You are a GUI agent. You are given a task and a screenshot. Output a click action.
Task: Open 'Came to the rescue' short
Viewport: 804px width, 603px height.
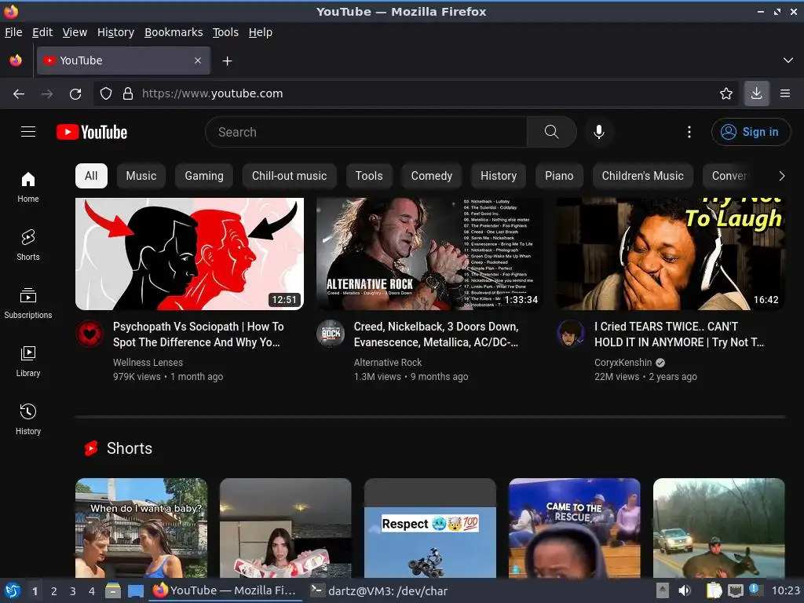tap(574, 528)
